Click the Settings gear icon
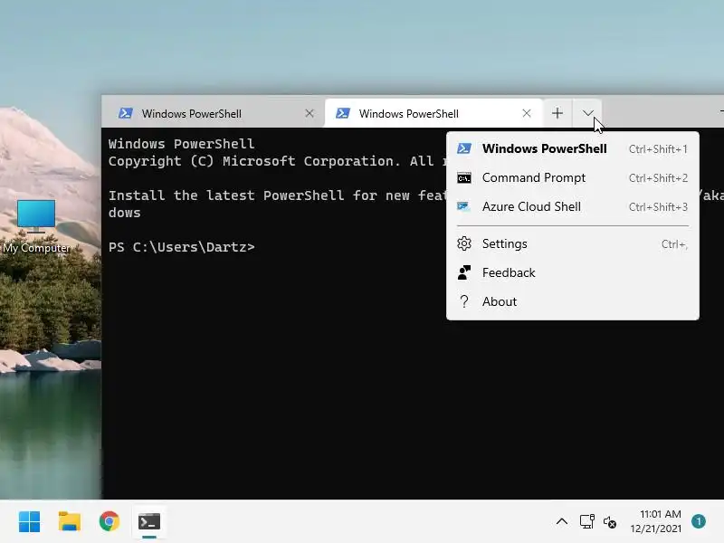Screen dimensions: 724x543 point(464,243)
